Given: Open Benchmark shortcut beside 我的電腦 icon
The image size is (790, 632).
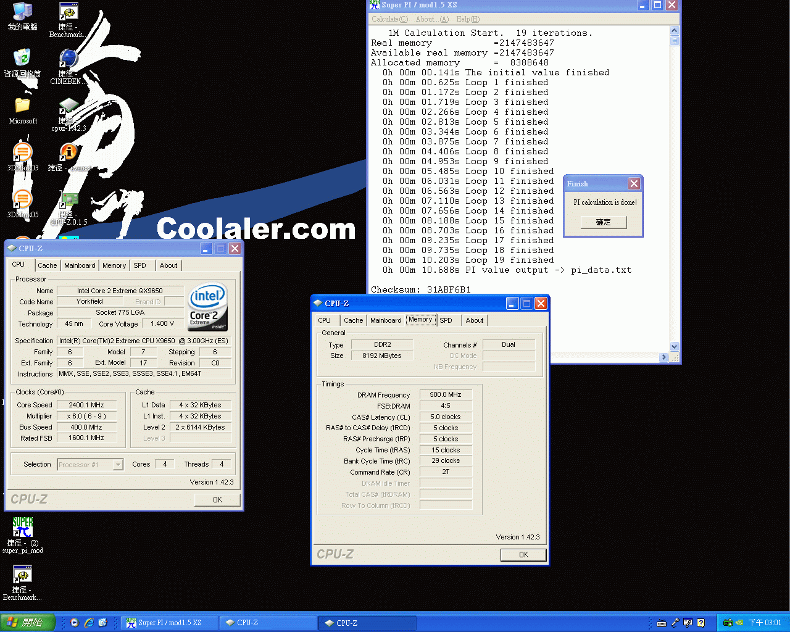Looking at the screenshot, I should [68, 20].
